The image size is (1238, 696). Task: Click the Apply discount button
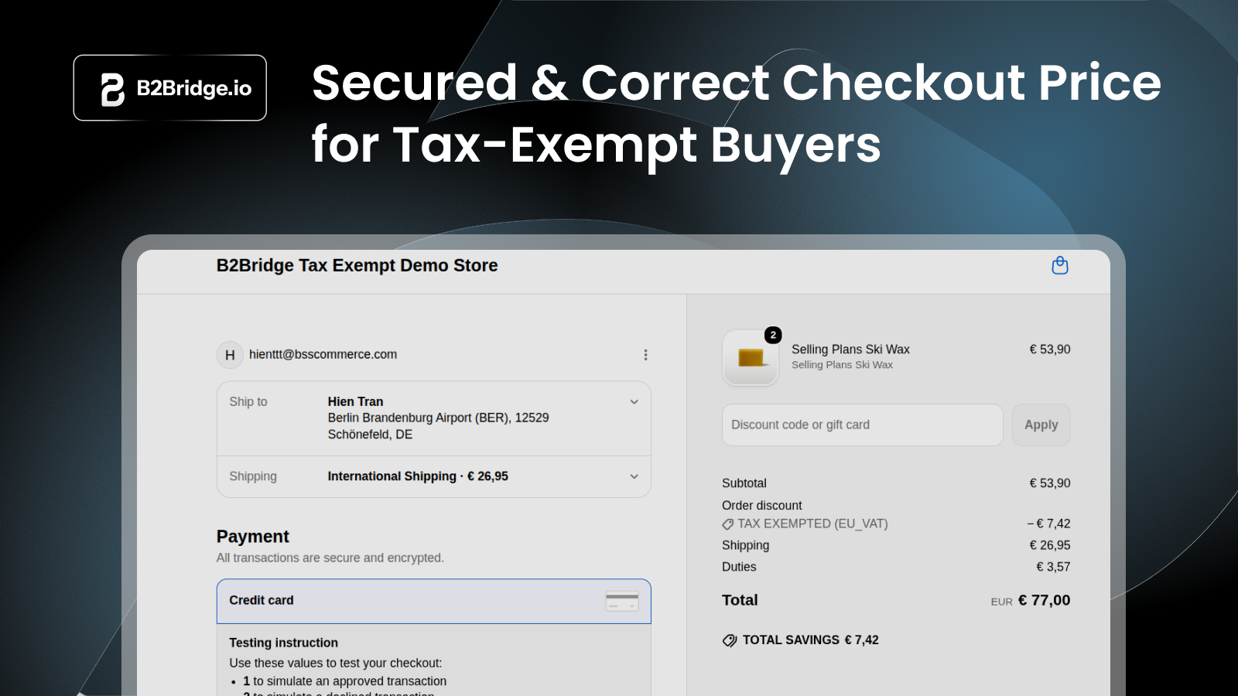[x=1041, y=425]
